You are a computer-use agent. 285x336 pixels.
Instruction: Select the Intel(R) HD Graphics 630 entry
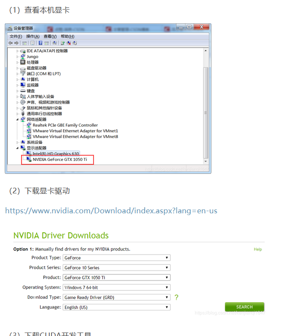click(56, 153)
